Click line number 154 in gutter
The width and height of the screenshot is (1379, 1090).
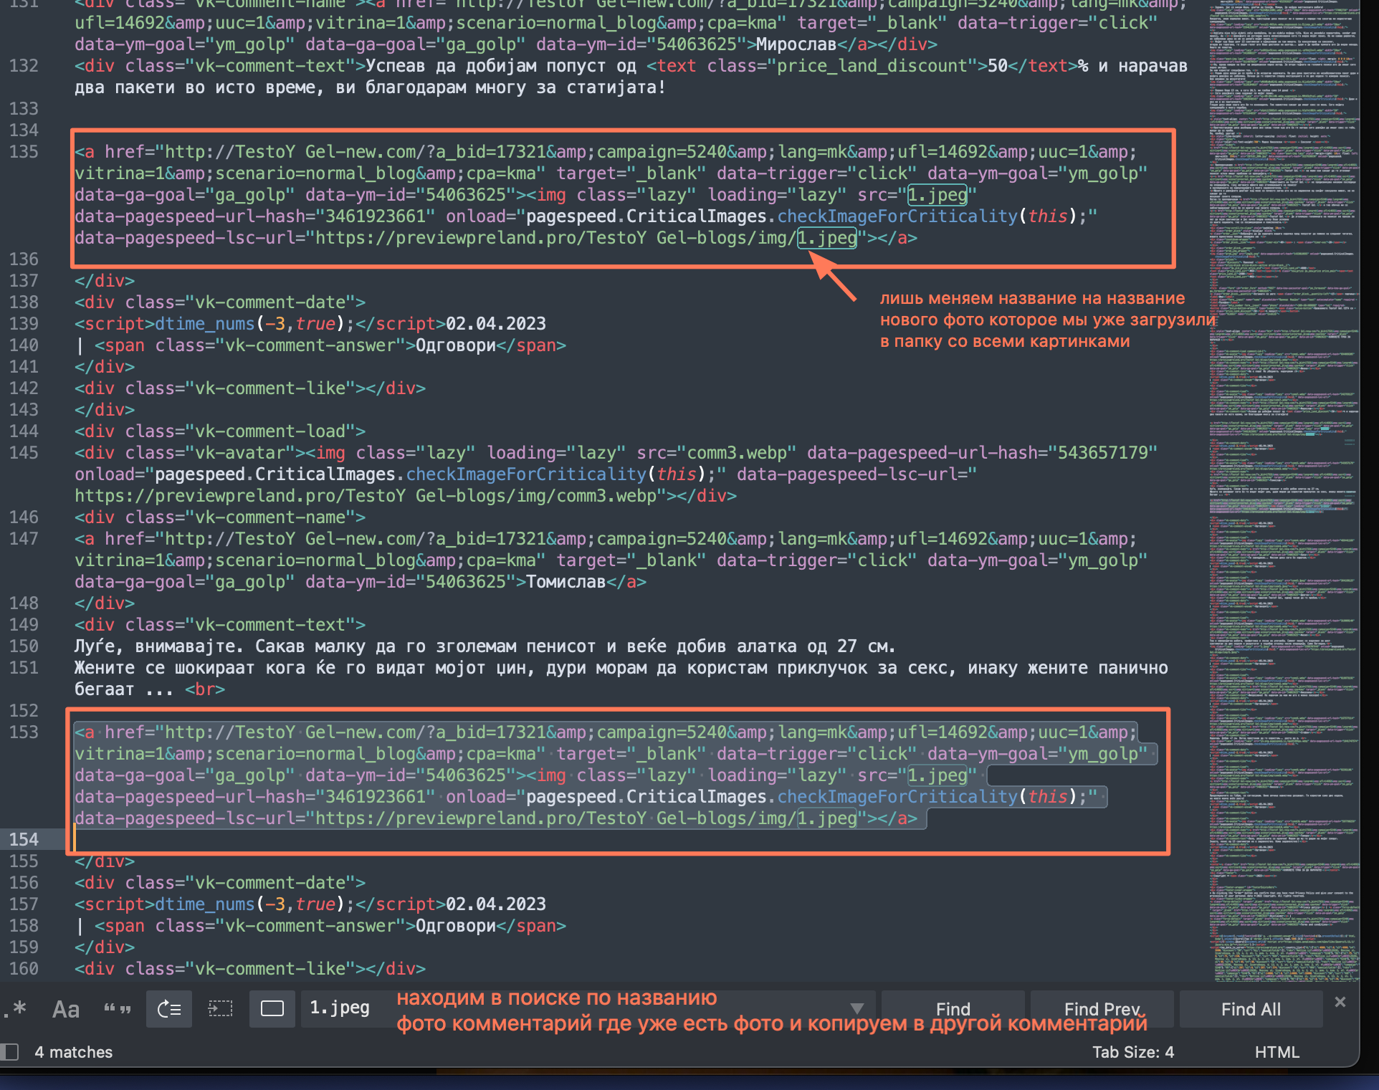point(24,840)
